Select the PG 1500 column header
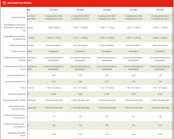 point(133,10)
